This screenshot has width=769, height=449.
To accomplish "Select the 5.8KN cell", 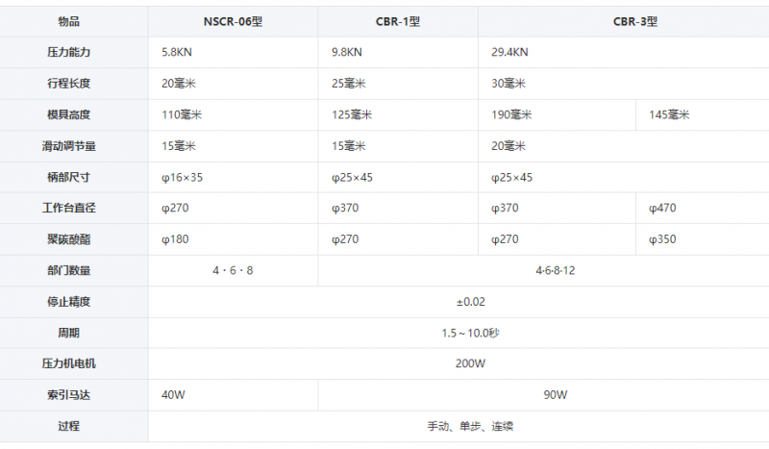I will (233, 52).
